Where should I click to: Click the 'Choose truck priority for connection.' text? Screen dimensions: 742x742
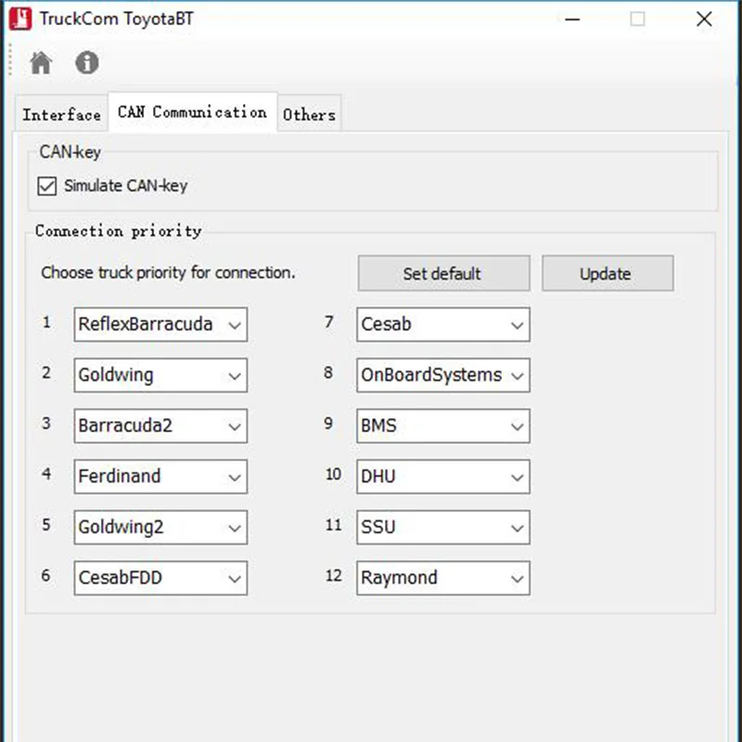(x=168, y=273)
